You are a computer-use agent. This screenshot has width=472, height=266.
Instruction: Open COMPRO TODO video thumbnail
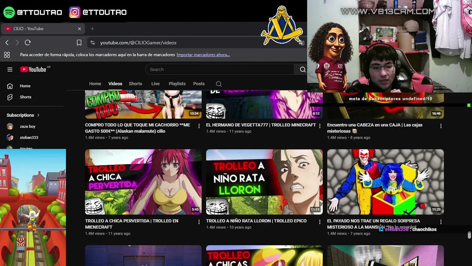(x=143, y=105)
